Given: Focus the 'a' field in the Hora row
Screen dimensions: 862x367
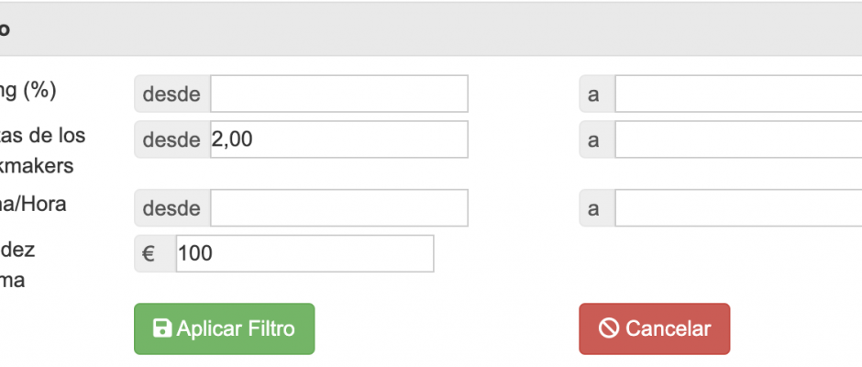Looking at the screenshot, I should coord(737,208).
